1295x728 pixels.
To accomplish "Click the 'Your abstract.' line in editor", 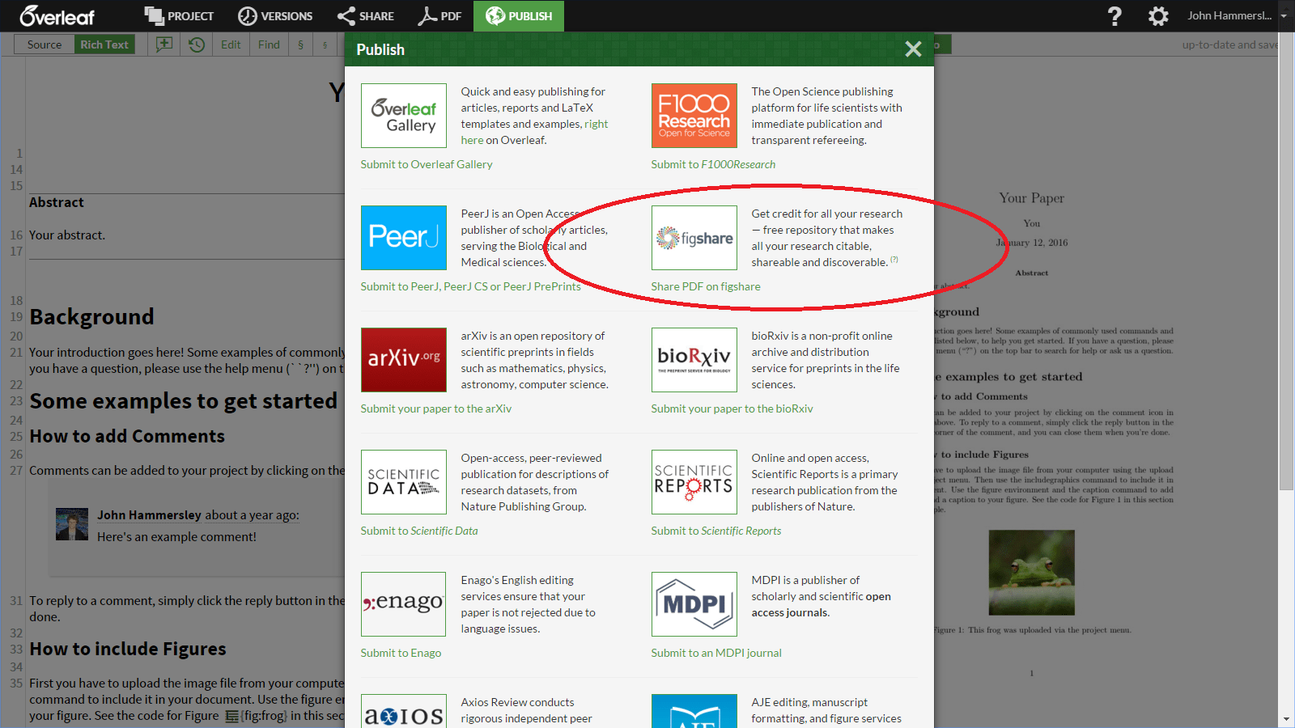I will [67, 235].
